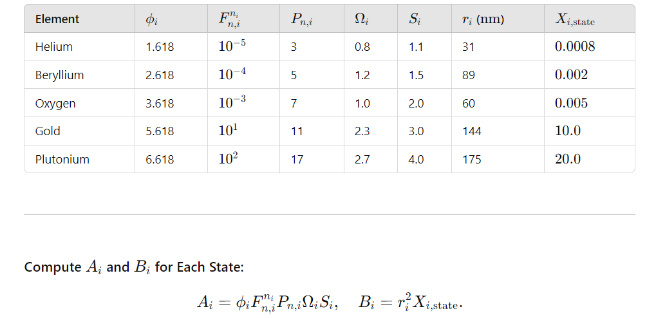Select the radius value 175

pyautogui.click(x=472, y=159)
